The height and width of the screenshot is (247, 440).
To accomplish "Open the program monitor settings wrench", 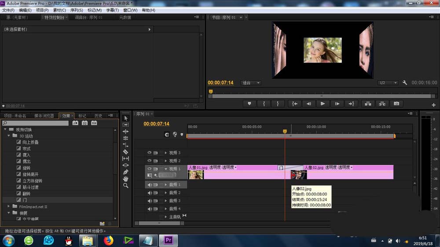I will [x=405, y=83].
